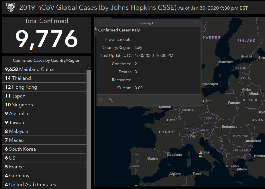Click the Tunis city label on map
The image size is (265, 189).
[197, 174]
